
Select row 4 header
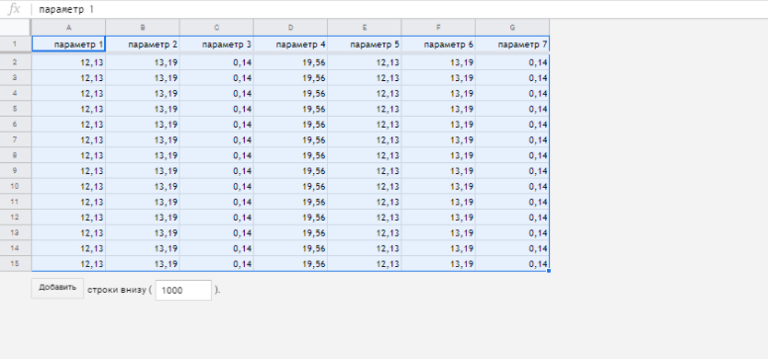coord(15,93)
